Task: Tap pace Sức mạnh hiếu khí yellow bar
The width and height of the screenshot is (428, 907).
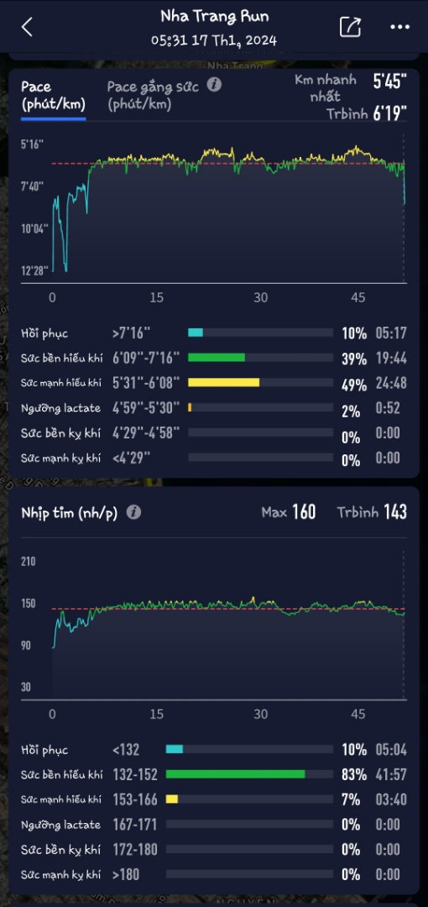Action: 223,382
